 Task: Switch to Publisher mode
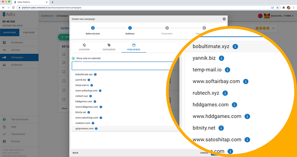[29, 33]
